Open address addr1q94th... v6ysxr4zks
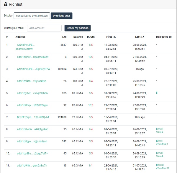177x173 pixels. (32, 81)
